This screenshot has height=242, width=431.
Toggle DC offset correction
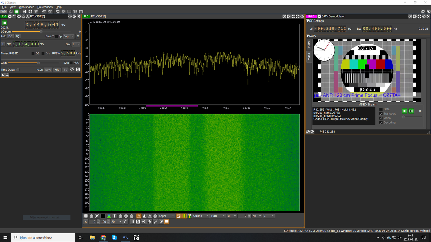coord(10,36)
